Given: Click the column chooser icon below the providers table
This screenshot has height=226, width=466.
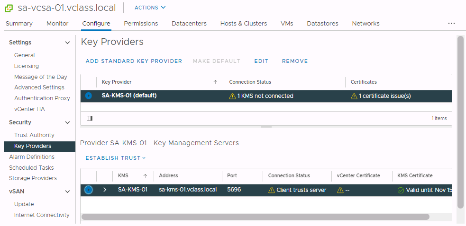Looking at the screenshot, I should point(89,118).
